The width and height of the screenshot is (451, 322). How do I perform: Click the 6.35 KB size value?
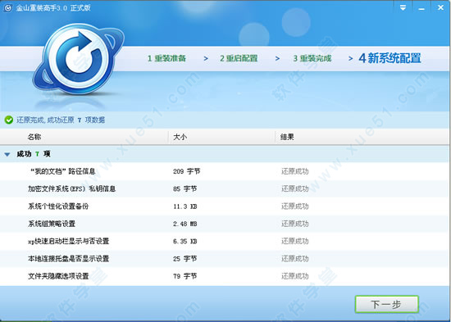tap(185, 241)
